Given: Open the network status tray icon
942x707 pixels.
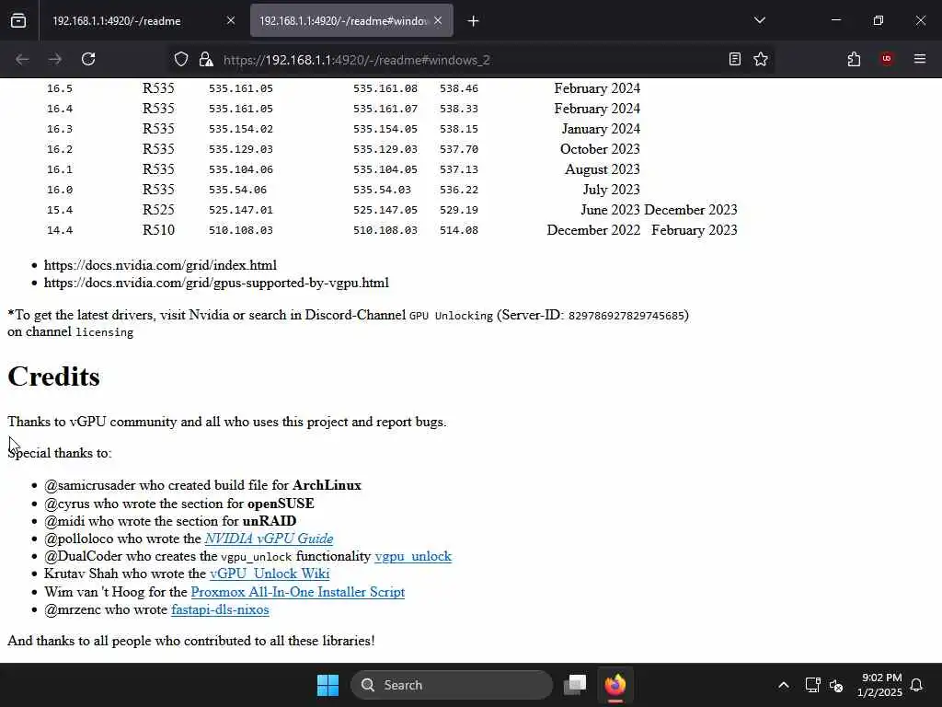Looking at the screenshot, I should pos(812,685).
